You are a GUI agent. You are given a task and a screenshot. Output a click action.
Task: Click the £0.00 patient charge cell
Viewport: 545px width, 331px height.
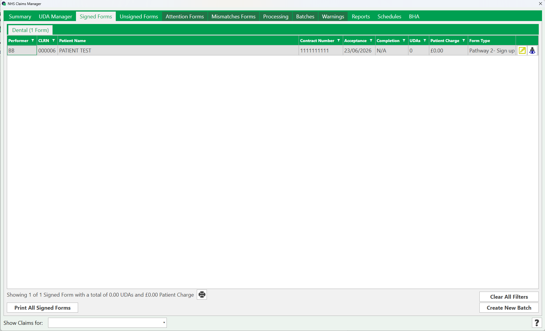(449, 50)
